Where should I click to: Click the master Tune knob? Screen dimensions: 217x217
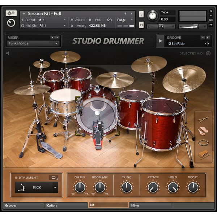(x=153, y=16)
